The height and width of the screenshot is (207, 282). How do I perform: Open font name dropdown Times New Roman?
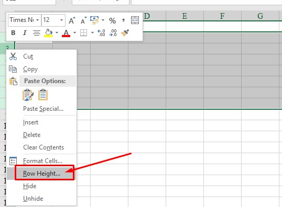click(37, 20)
